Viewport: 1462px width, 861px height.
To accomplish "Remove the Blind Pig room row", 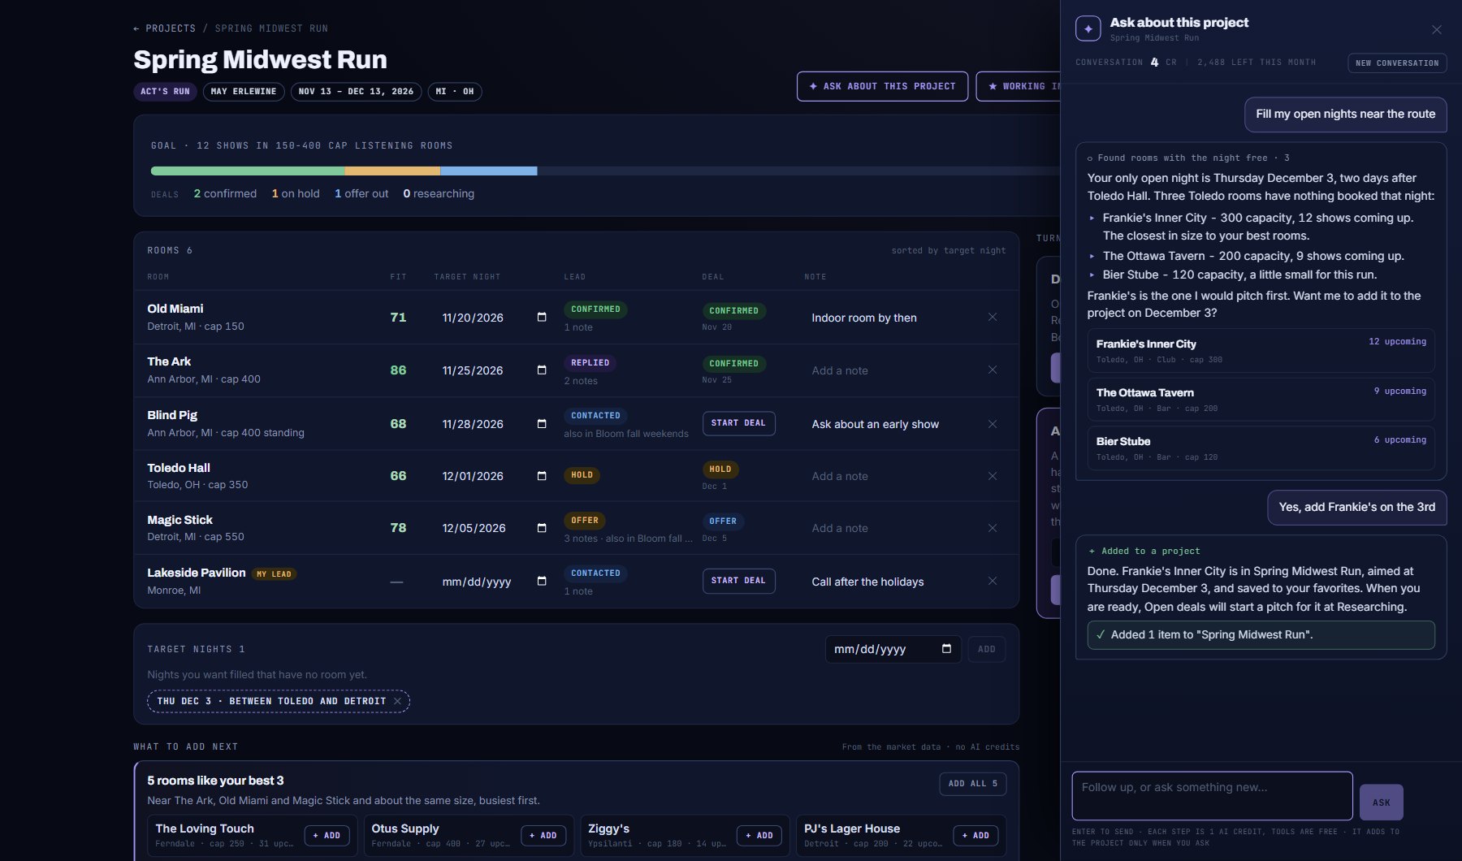I will (x=993, y=423).
